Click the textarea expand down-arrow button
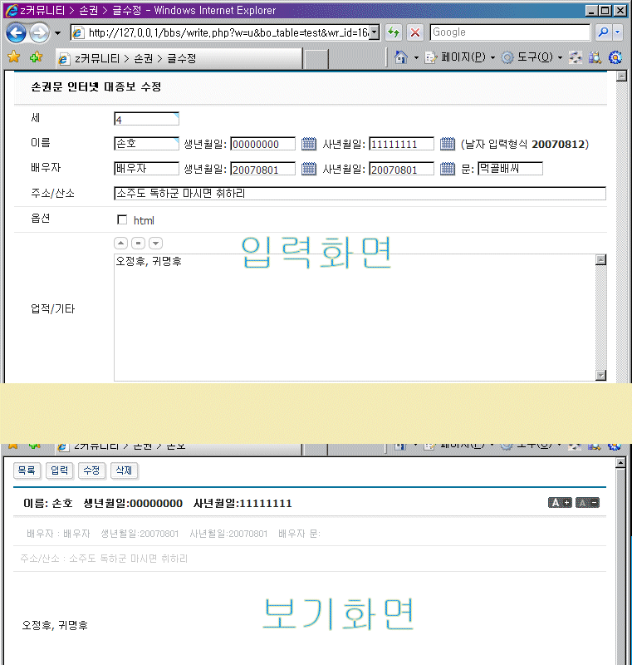Screen dimensions: 632x665 (x=156, y=243)
